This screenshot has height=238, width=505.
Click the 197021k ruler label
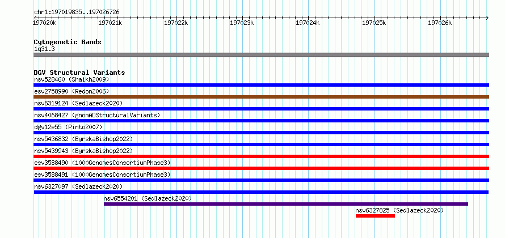tap(111, 23)
